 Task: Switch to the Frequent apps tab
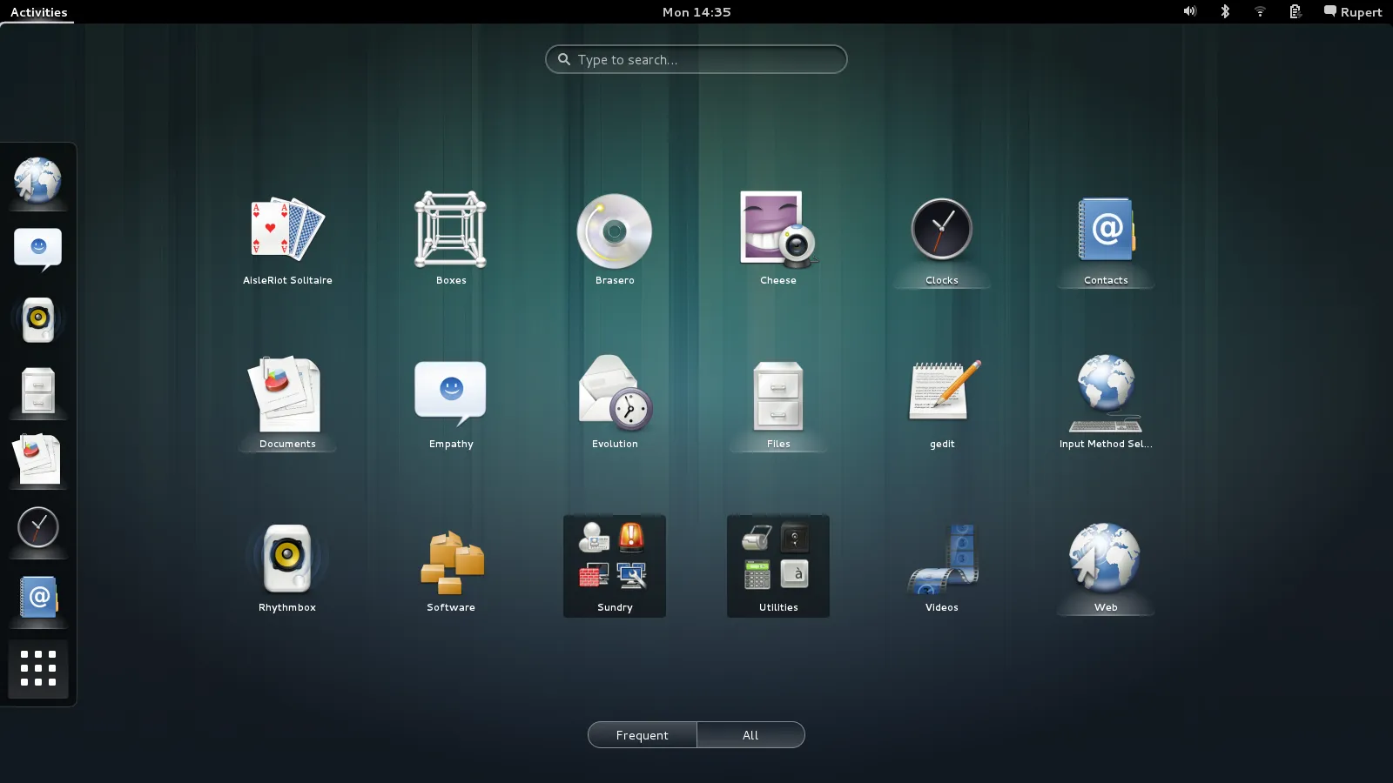pos(642,734)
